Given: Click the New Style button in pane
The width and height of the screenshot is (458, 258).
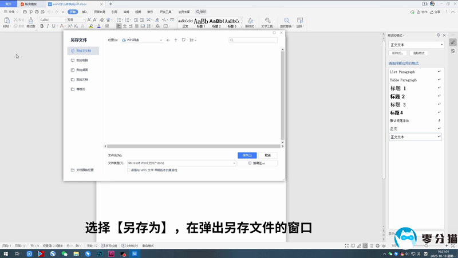Looking at the screenshot, I should (397, 53).
